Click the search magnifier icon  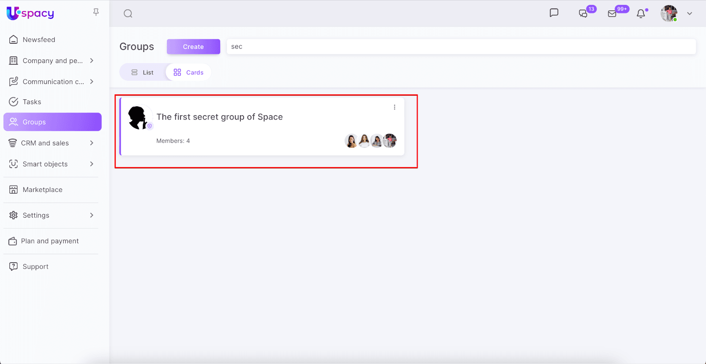pos(128,14)
